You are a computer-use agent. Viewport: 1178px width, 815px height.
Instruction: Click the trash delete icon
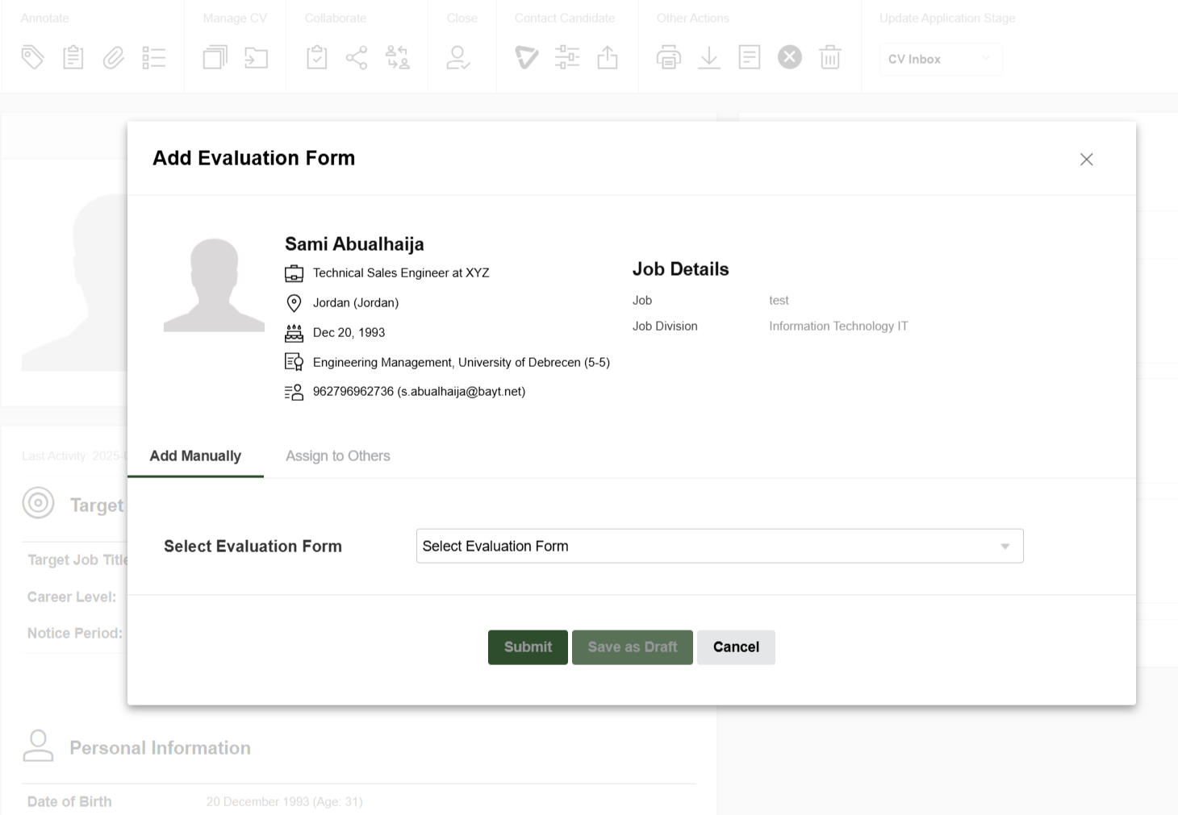[x=829, y=57]
